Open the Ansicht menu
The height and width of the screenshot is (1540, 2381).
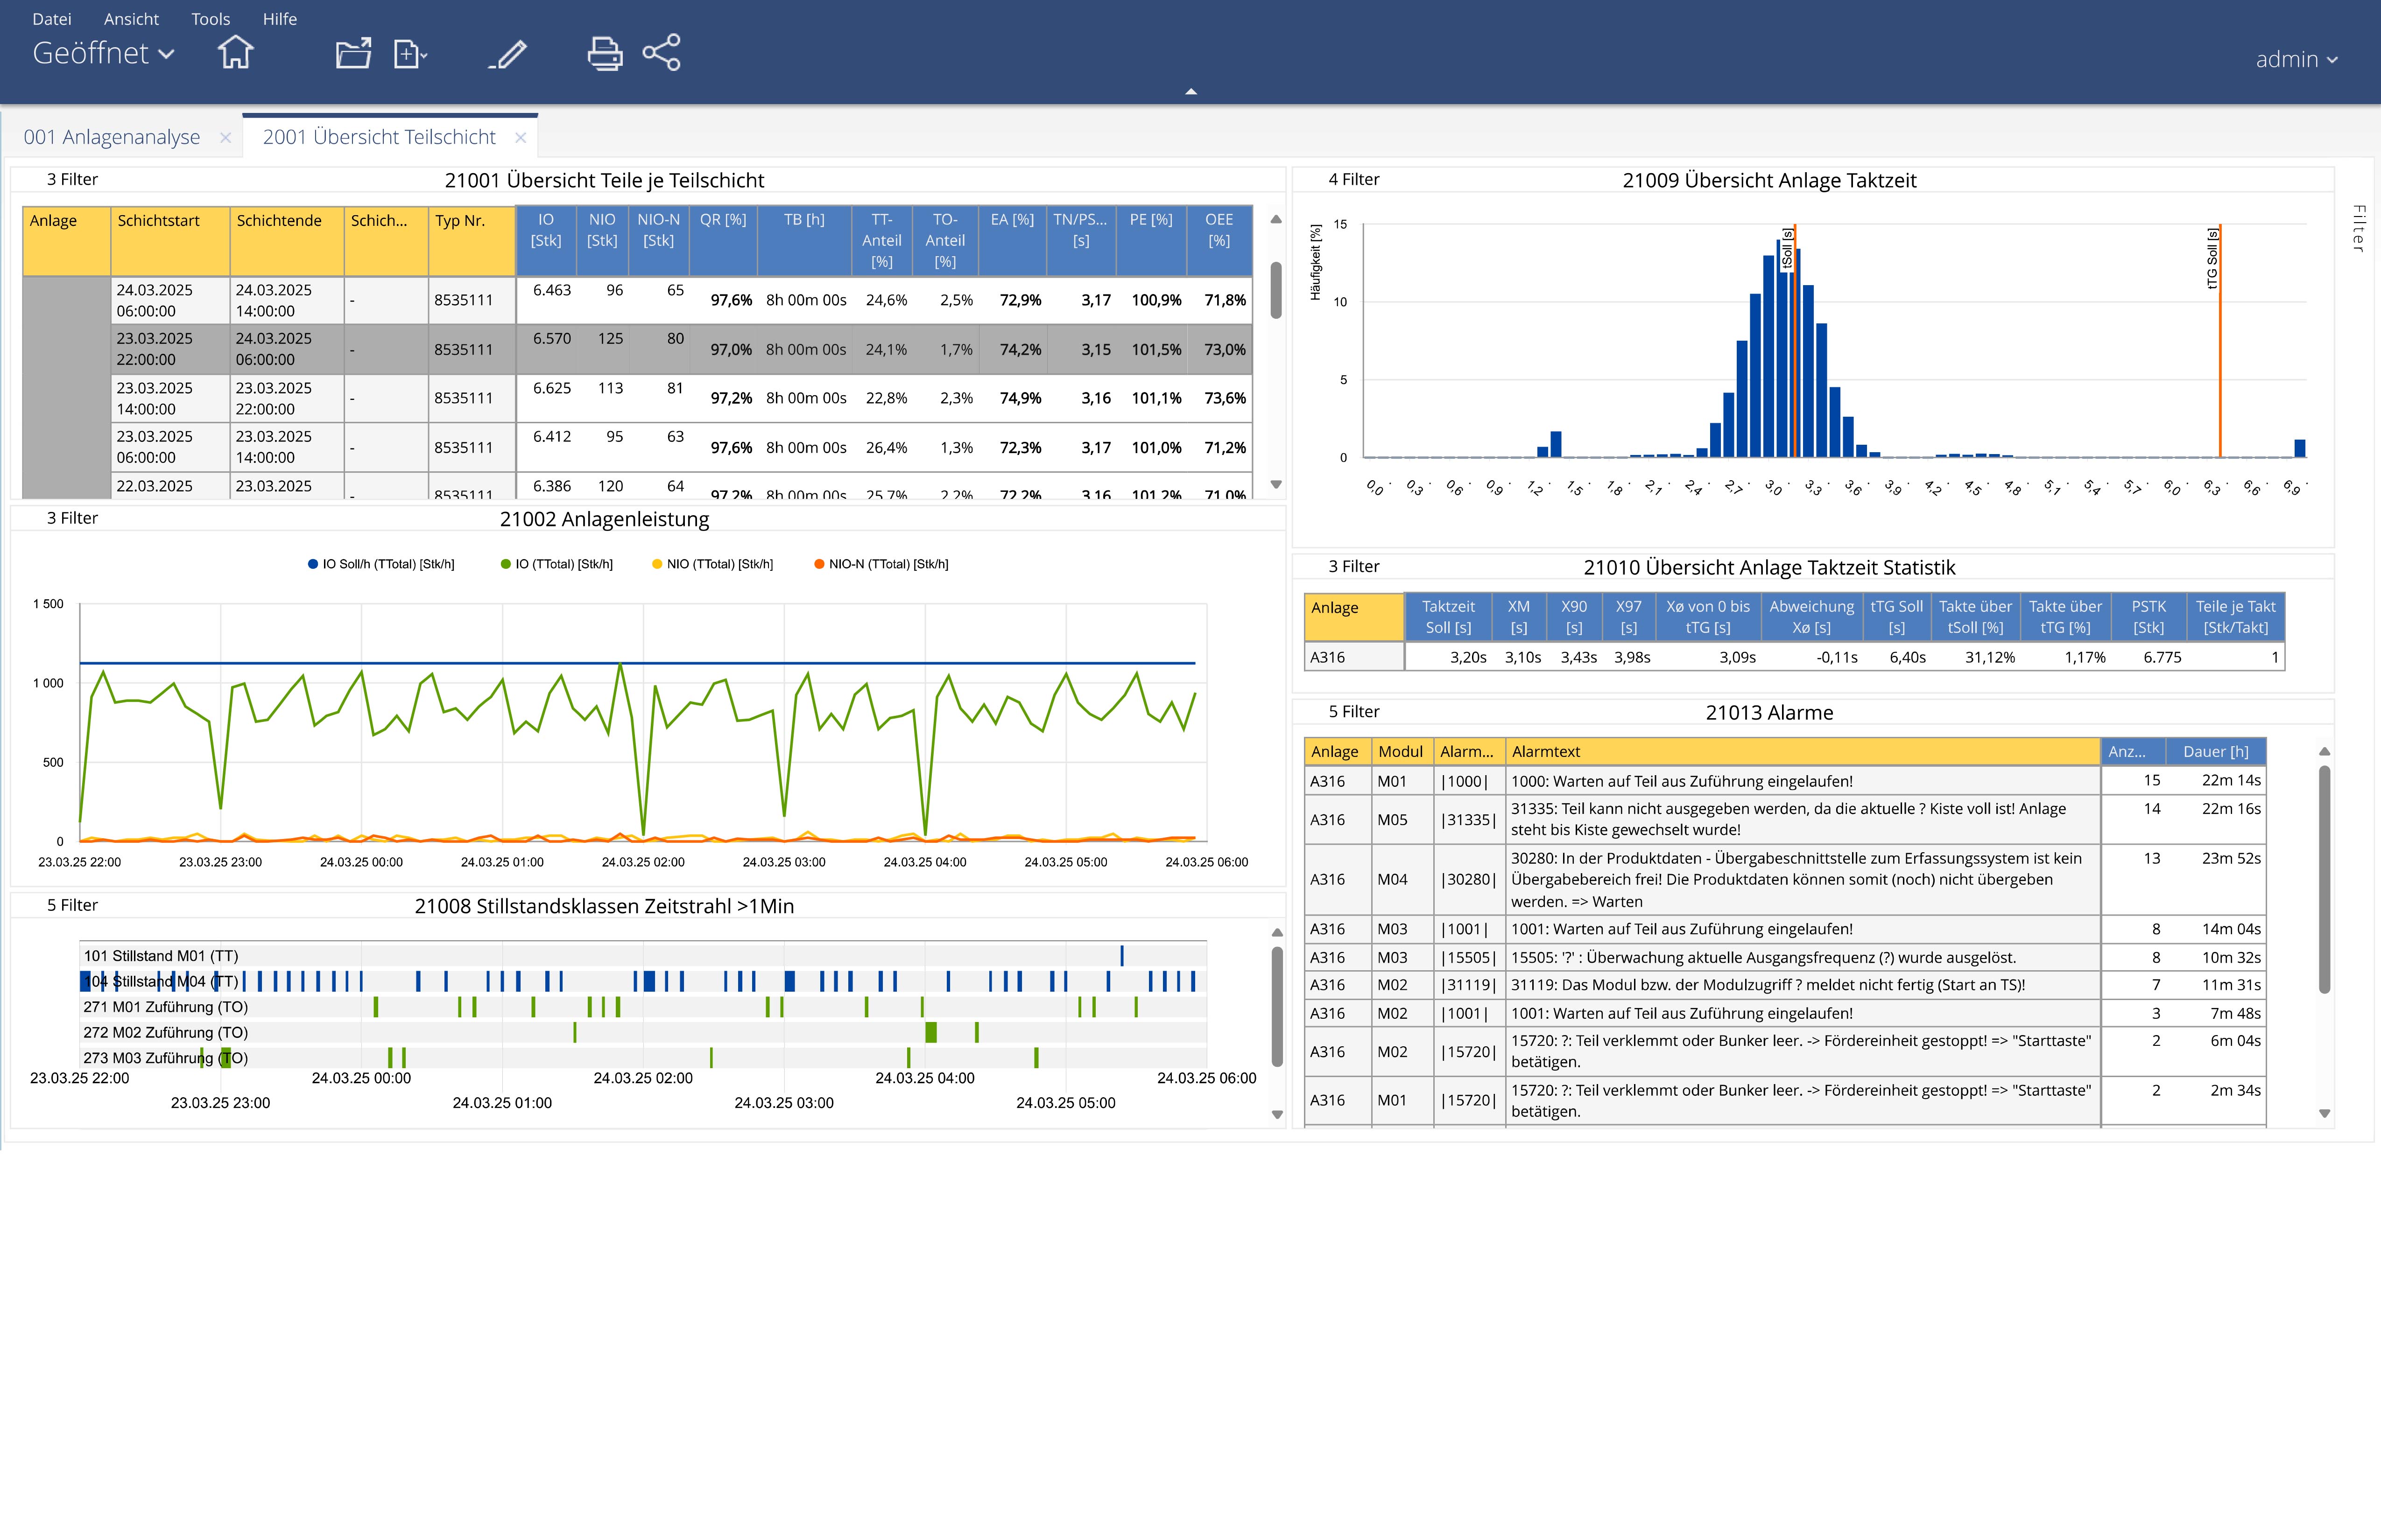(x=131, y=19)
